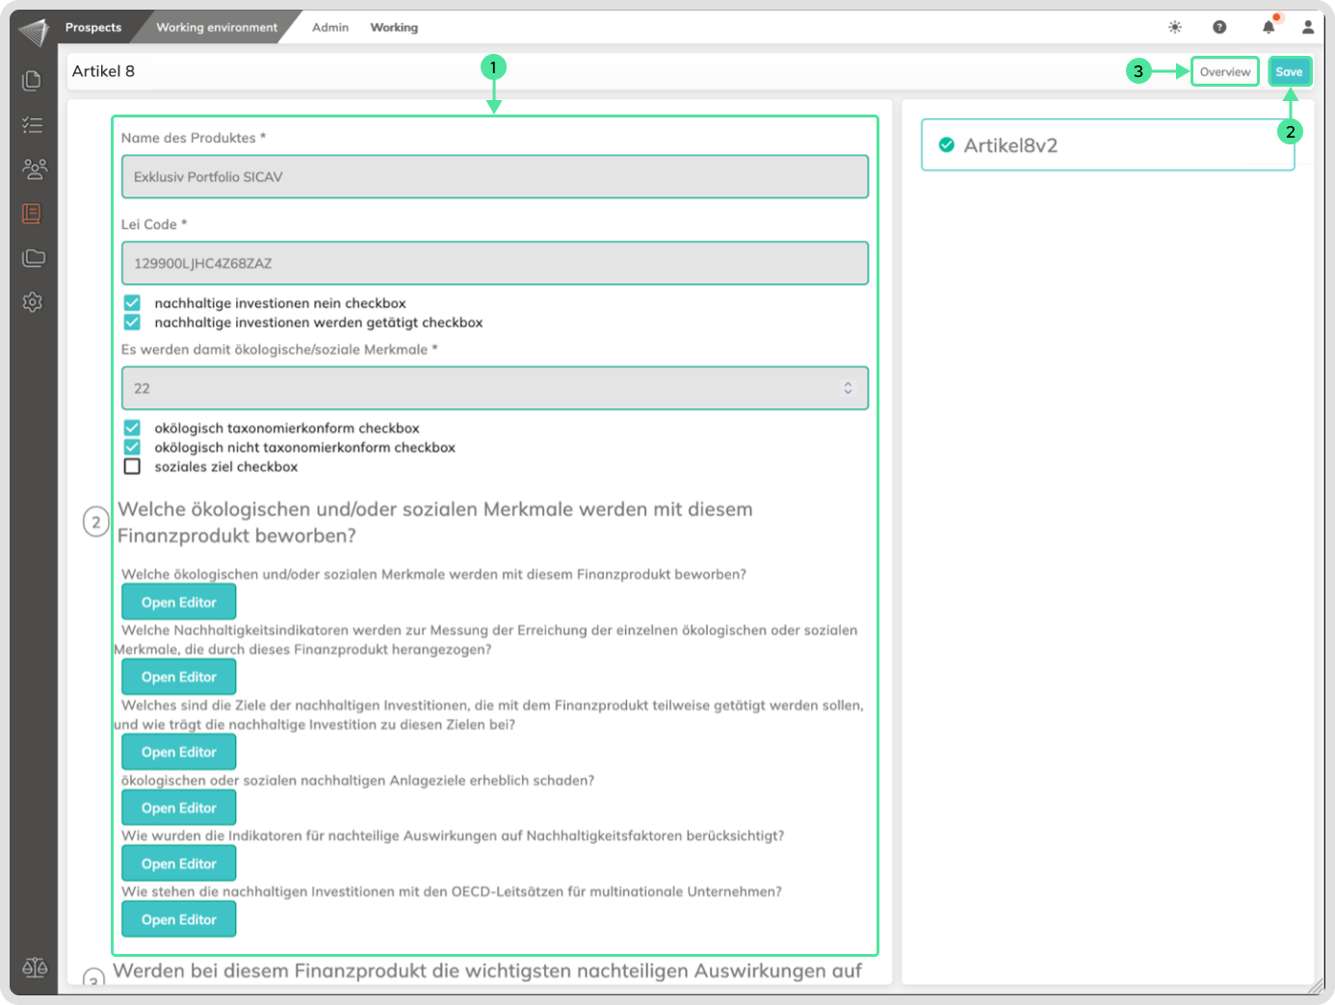Click the balance scale icon at bottom left
The image size is (1335, 1005).
35,967
